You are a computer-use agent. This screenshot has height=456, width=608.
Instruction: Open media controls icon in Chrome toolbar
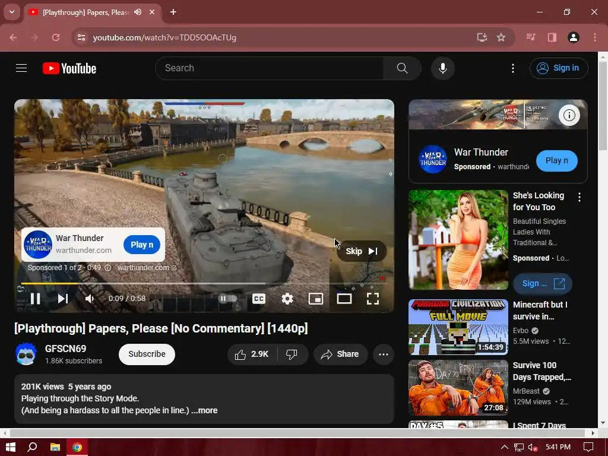(x=530, y=37)
